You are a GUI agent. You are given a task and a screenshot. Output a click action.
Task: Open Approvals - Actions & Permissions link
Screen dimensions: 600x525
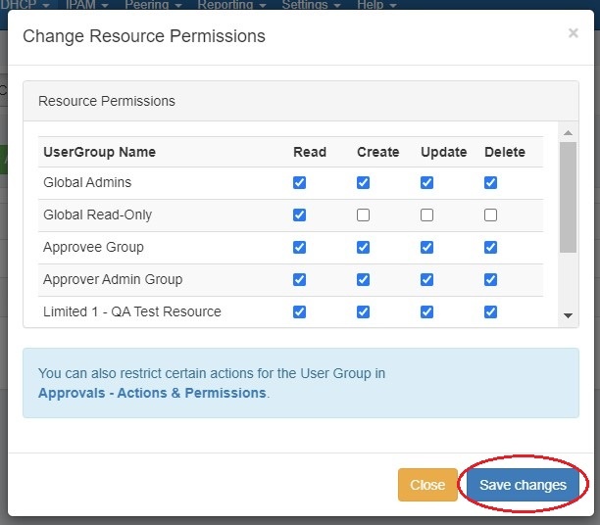[x=152, y=393]
